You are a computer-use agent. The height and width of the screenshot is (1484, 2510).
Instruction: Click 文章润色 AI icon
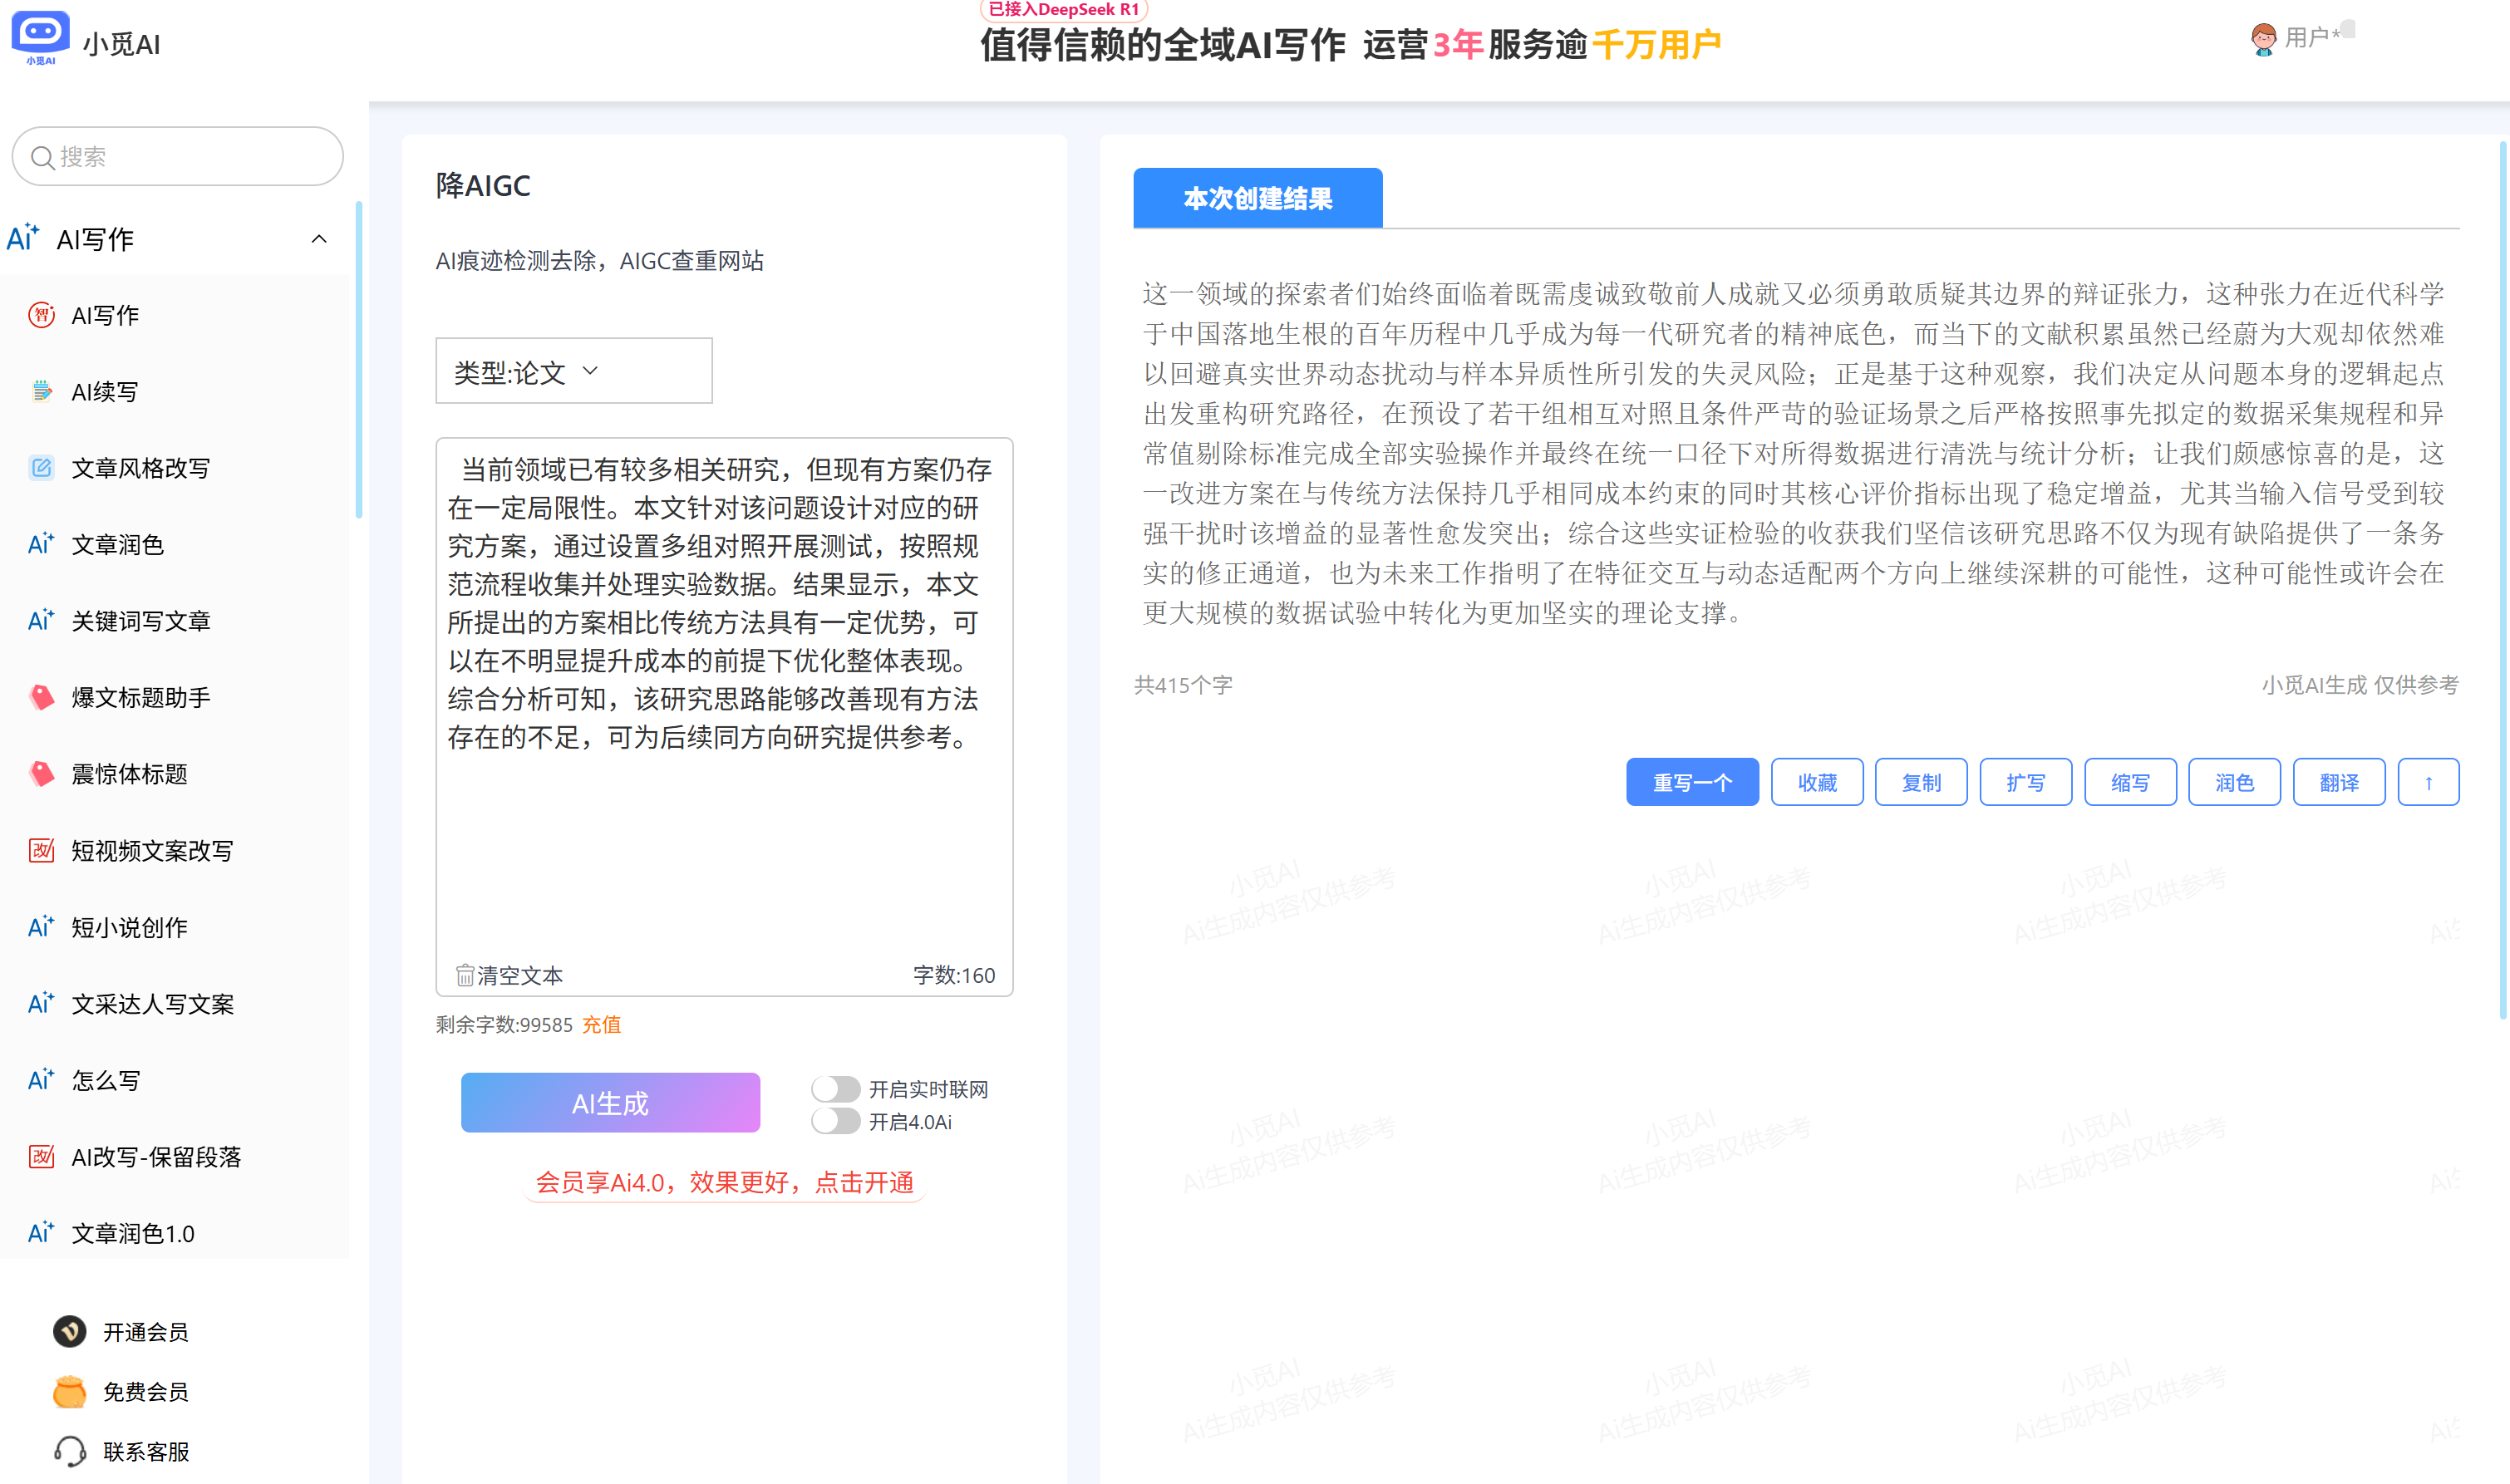(41, 544)
